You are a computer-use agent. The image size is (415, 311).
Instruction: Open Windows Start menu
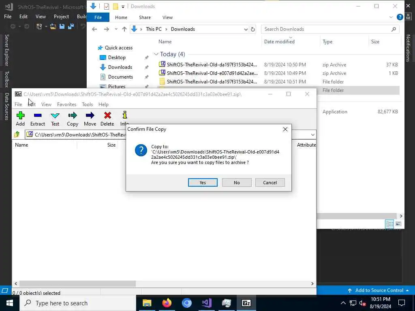(x=10, y=303)
